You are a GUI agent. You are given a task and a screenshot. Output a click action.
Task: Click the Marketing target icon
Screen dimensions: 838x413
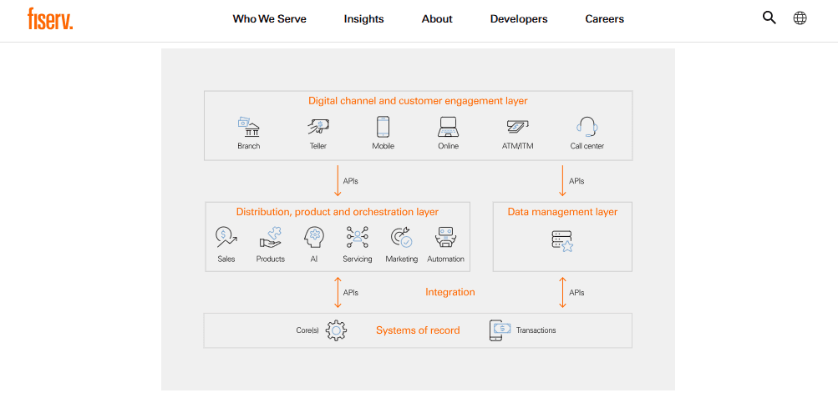401,238
